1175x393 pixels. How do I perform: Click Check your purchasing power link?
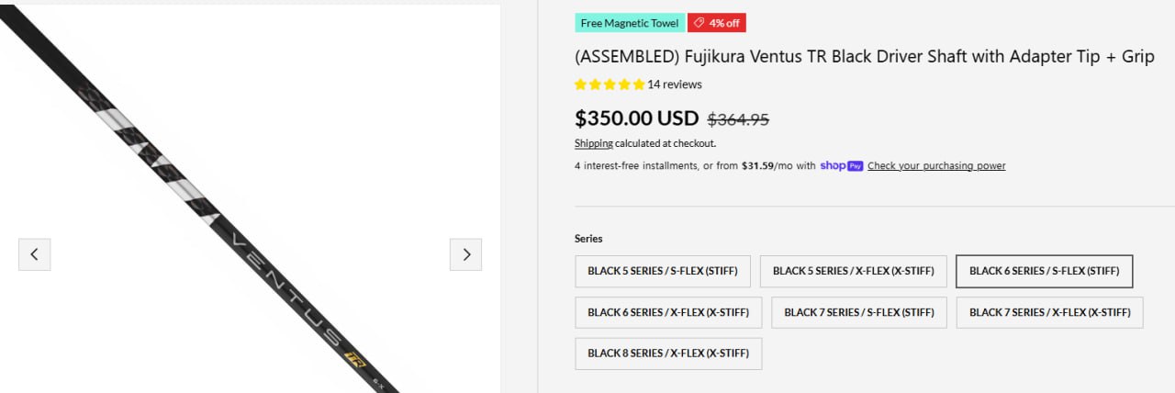click(936, 165)
